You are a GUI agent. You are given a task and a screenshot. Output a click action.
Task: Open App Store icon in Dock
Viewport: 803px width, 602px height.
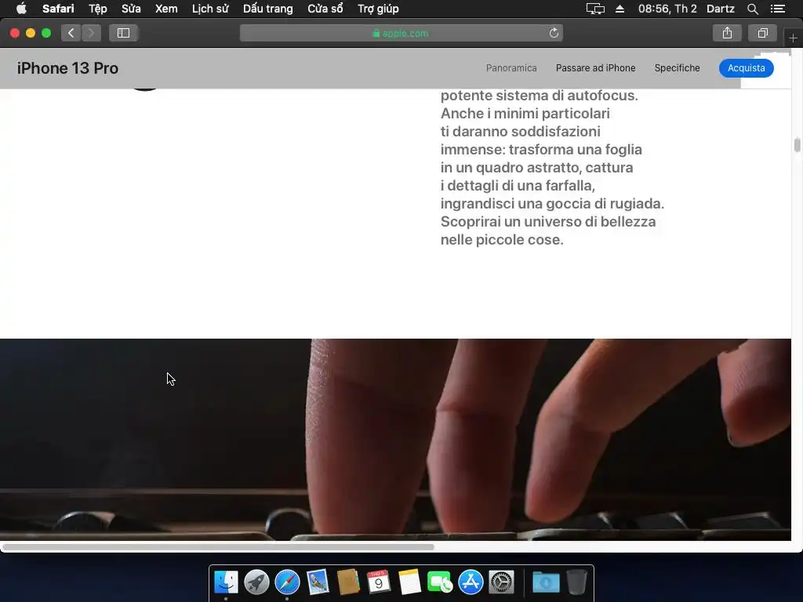[471, 582]
